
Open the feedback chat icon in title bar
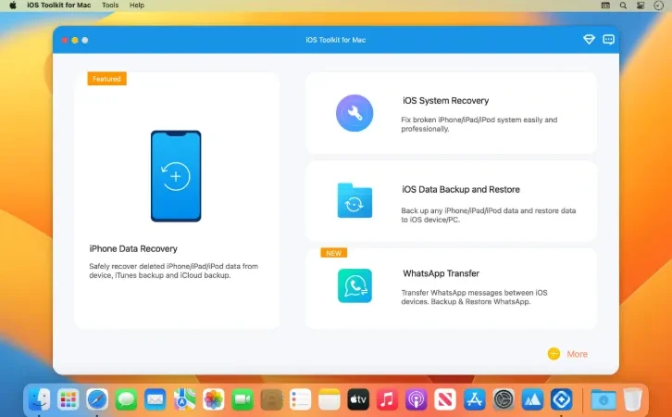(608, 40)
